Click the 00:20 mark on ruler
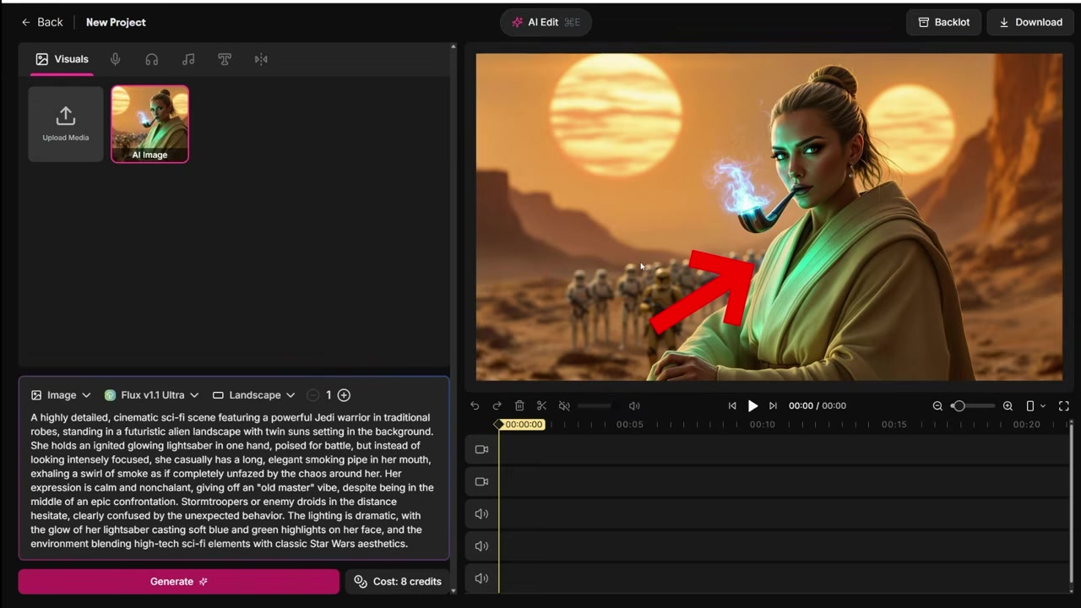The height and width of the screenshot is (608, 1081). click(x=1026, y=425)
